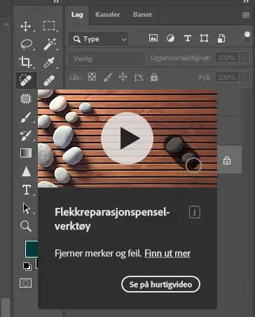Image resolution: width=255 pixels, height=317 pixels.
Task: Select the Path Selection arrow tool
Action: 26,208
